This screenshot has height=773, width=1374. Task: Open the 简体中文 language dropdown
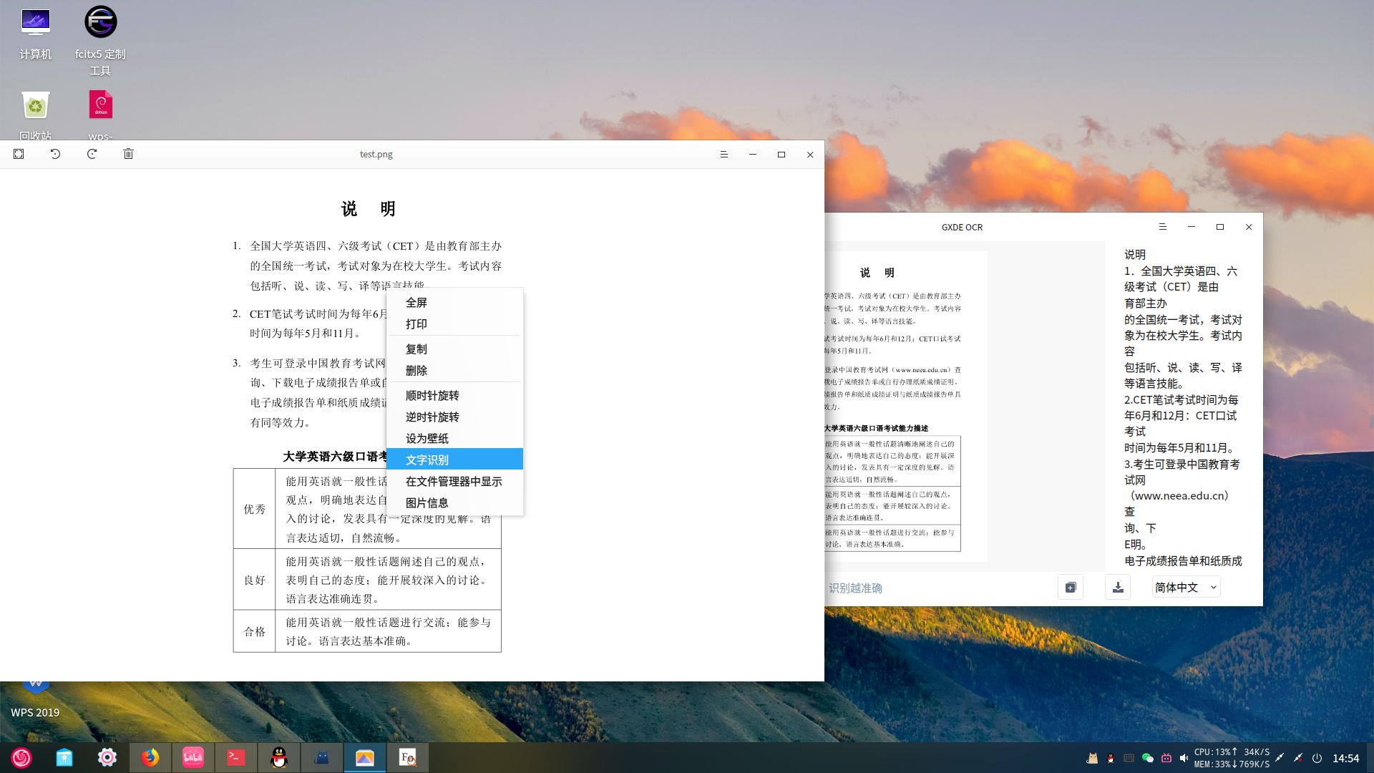point(1185,587)
